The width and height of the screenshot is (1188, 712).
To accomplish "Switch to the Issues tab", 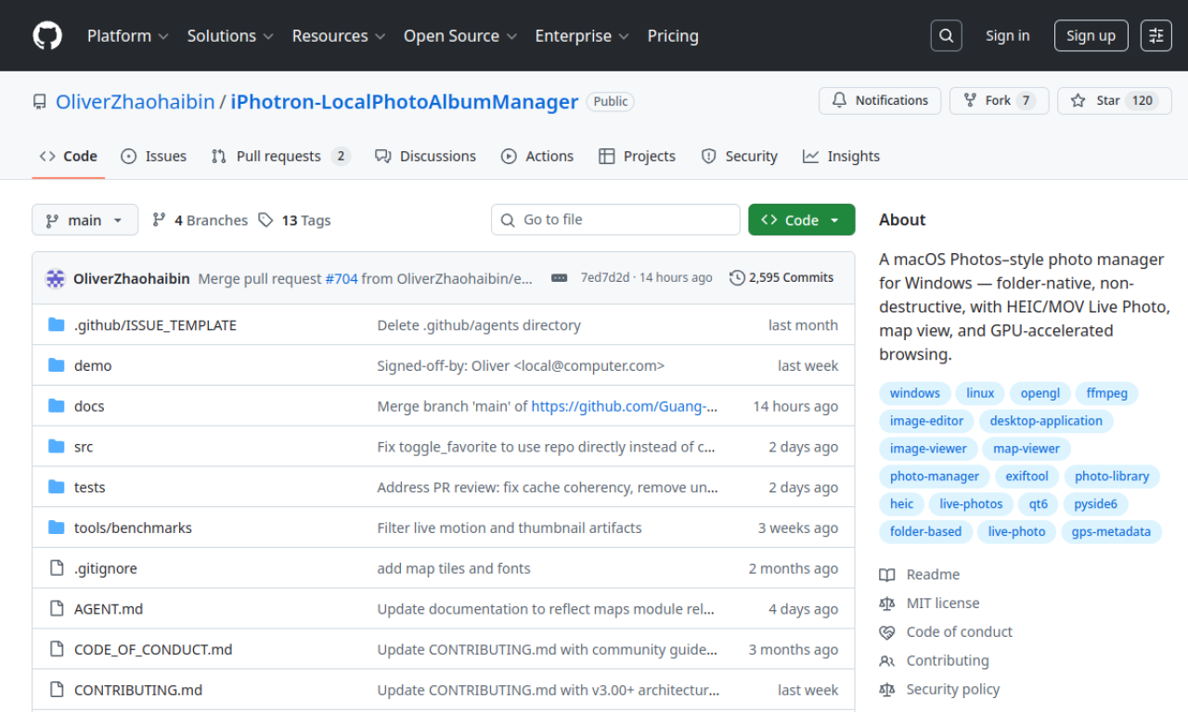I will pyautogui.click(x=154, y=157).
